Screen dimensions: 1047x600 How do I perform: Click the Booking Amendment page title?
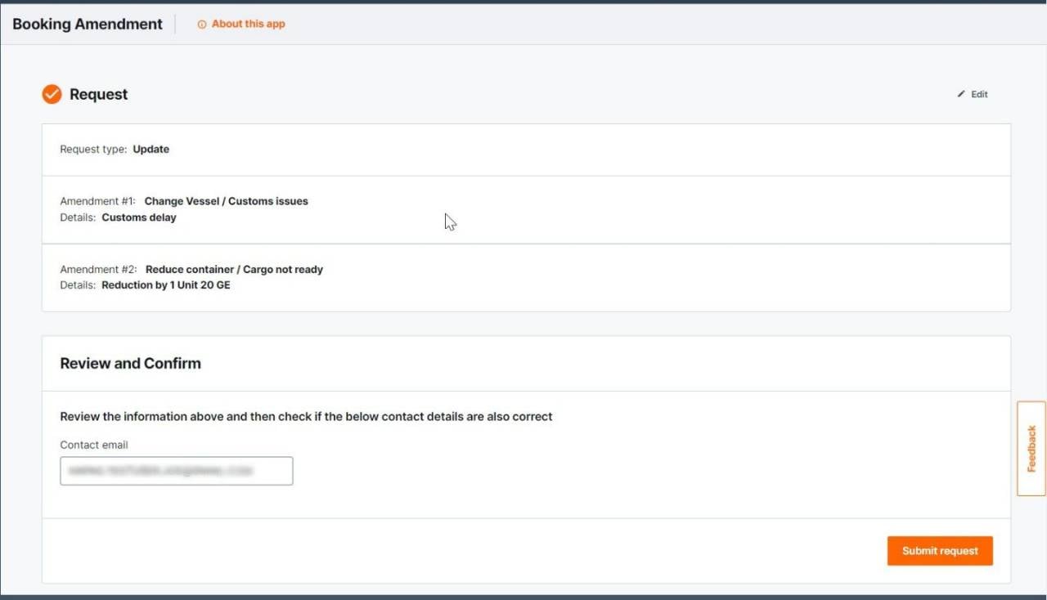click(88, 24)
